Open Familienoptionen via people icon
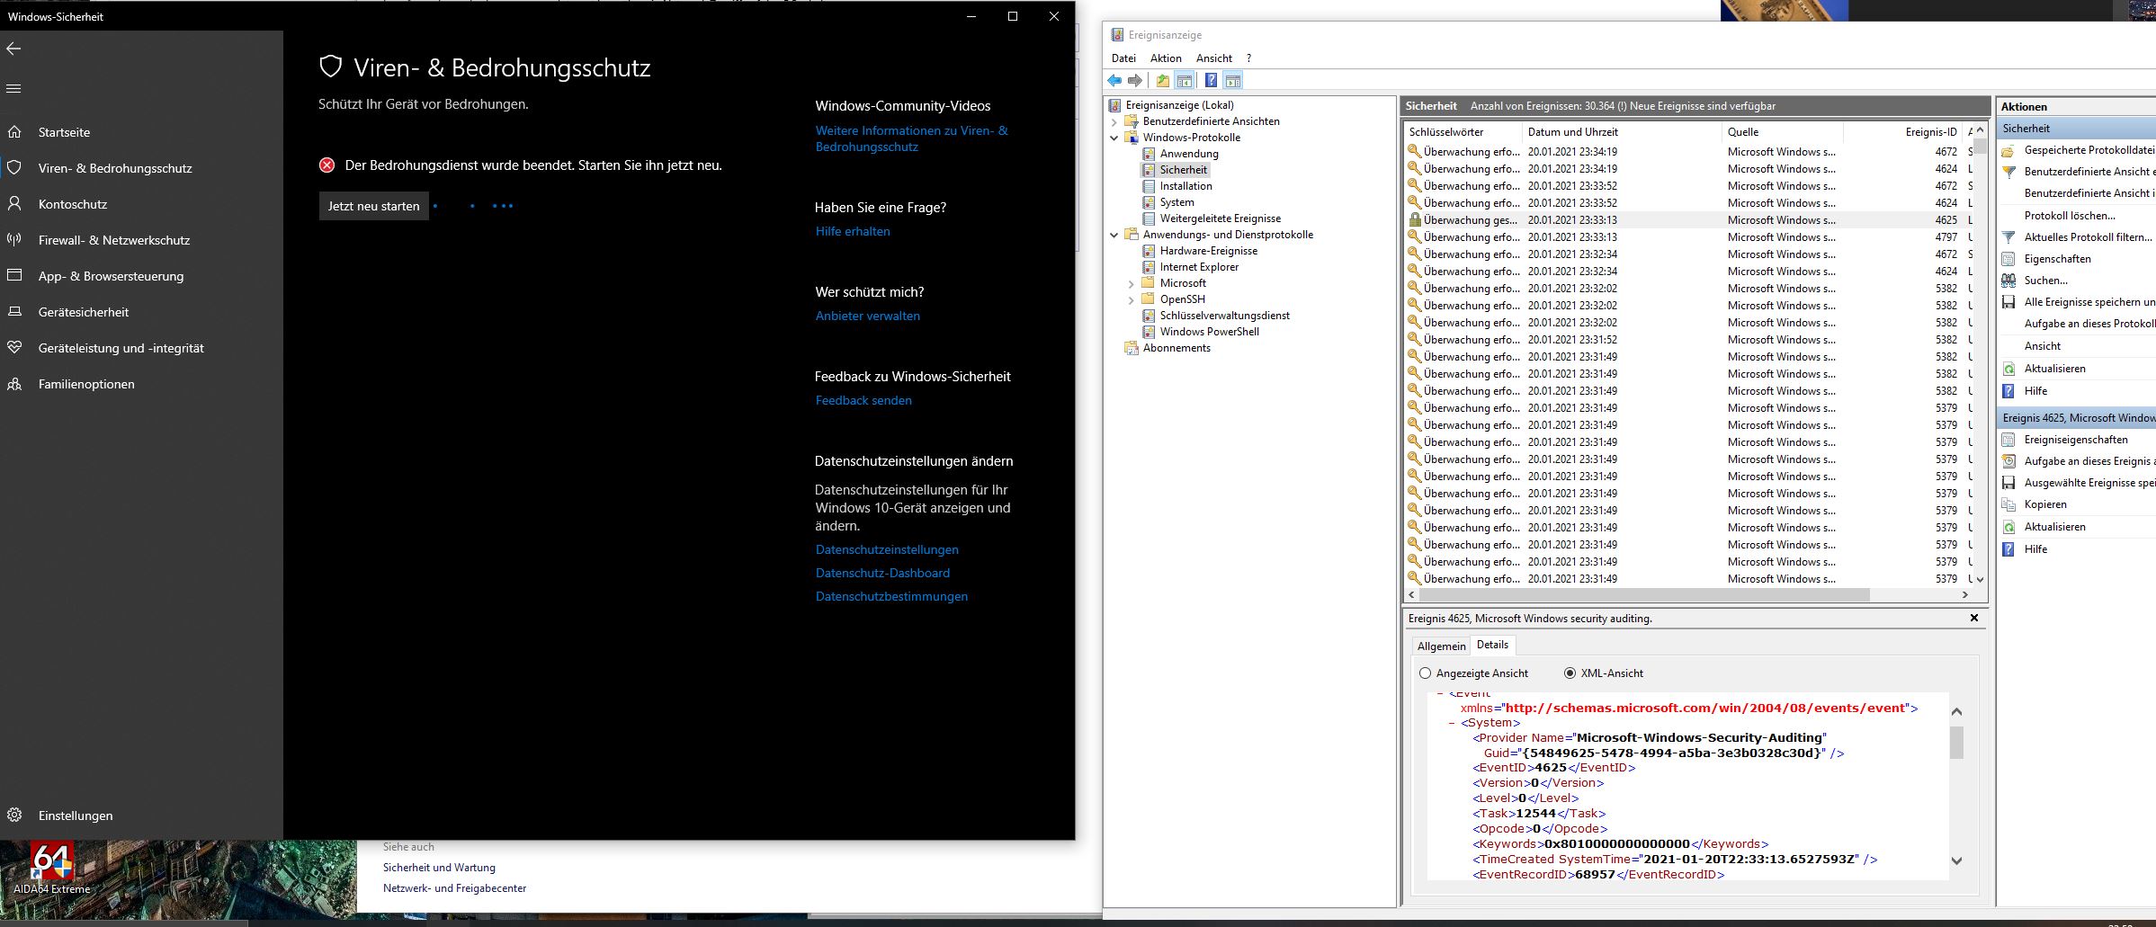The width and height of the screenshot is (2156, 927). [x=14, y=384]
